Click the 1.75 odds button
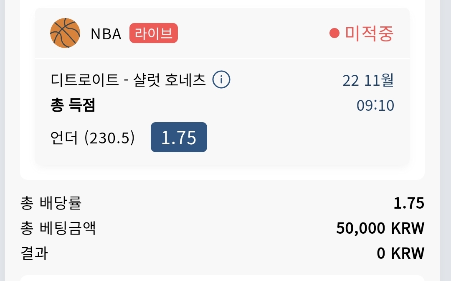Screen dimensions: 451x281 click(x=179, y=137)
